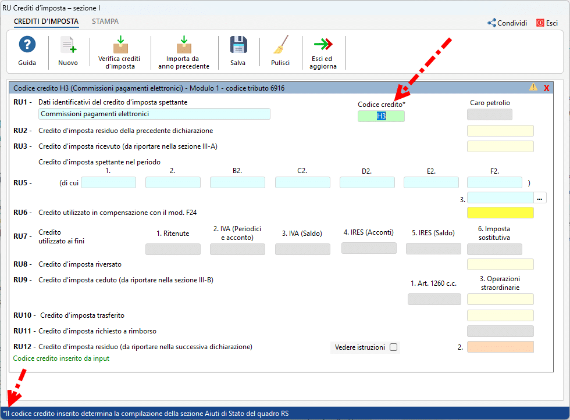
Task: Click the 'Codice credito inserito da input' text
Action: click(61, 358)
